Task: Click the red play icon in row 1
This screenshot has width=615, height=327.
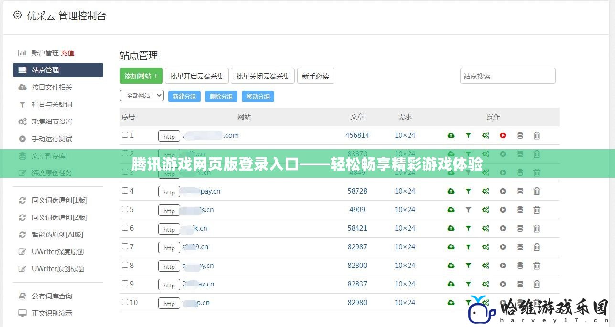Action: [503, 135]
